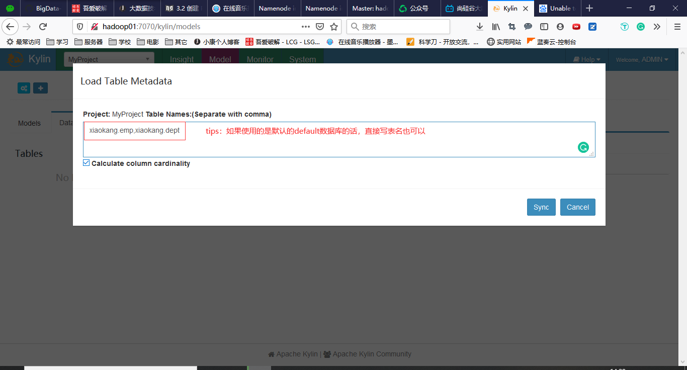Click the Grammarly toolbar extension icon

pyautogui.click(x=641, y=27)
